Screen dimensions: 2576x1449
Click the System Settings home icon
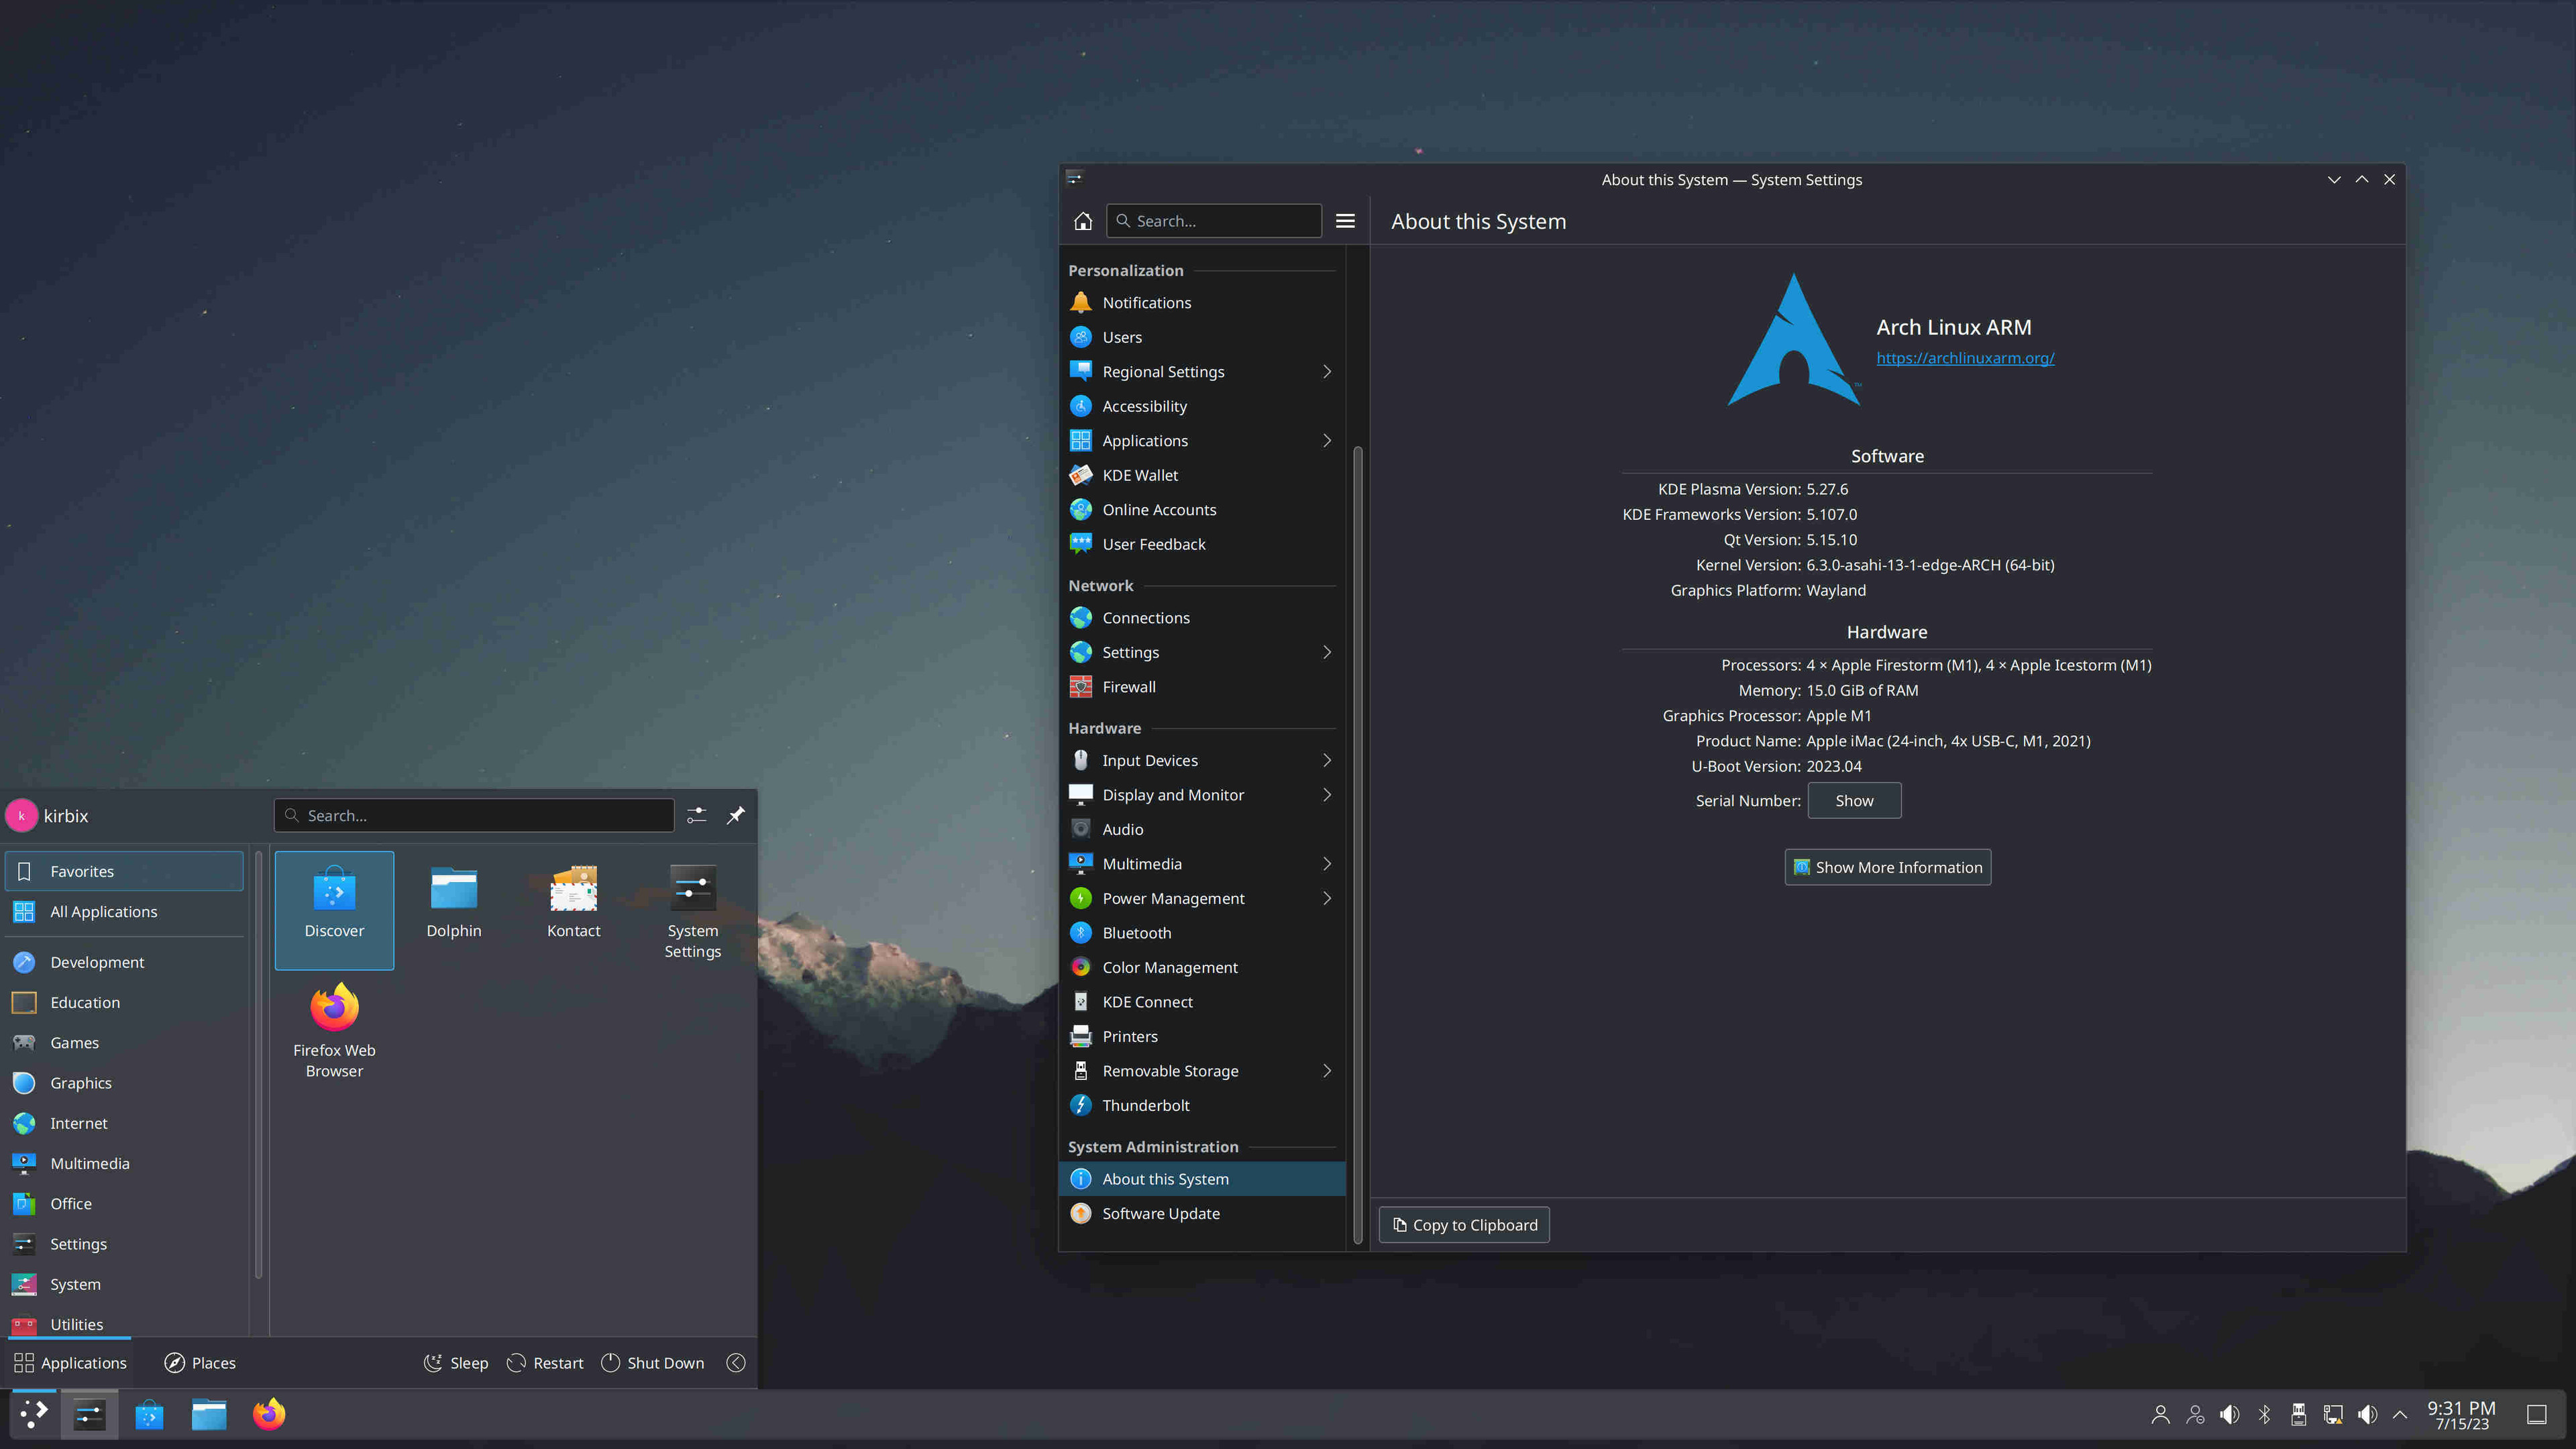[1083, 221]
